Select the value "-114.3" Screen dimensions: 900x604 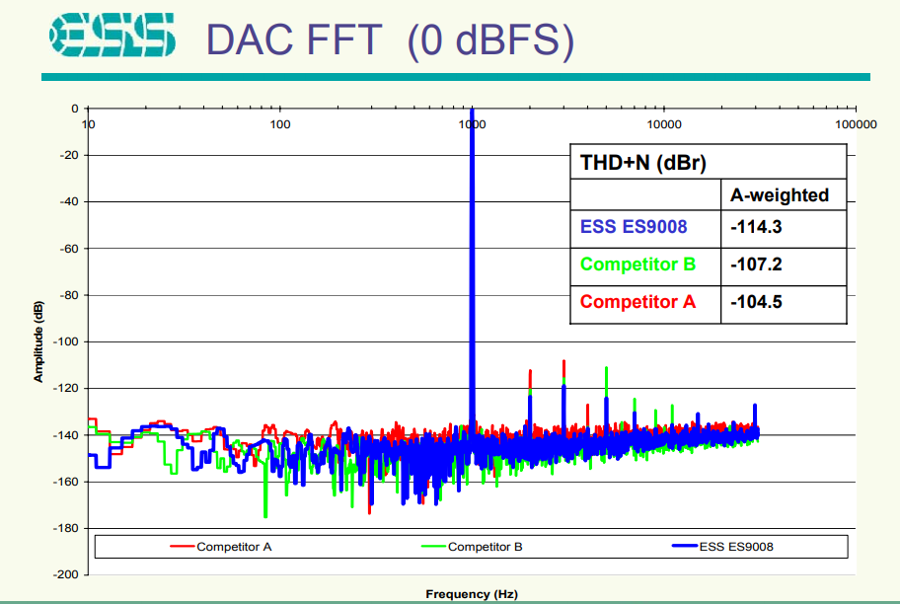pos(756,227)
